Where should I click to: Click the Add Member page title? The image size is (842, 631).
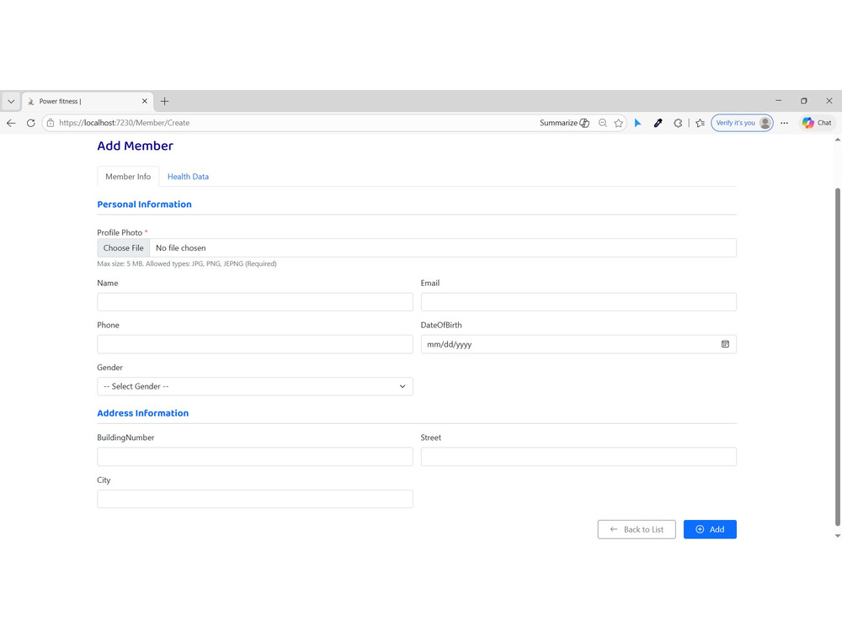[136, 146]
